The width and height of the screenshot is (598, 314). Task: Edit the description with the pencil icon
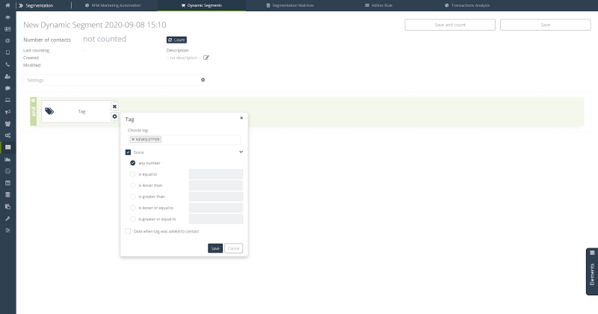point(206,58)
